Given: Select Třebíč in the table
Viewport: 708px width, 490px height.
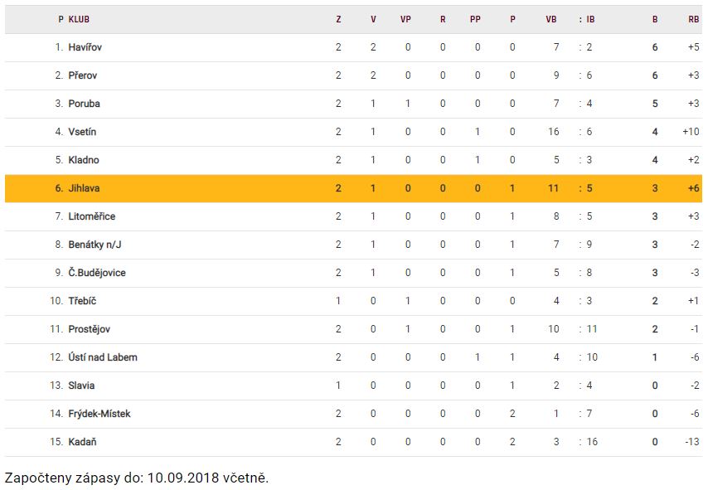Looking at the screenshot, I should point(82,301).
